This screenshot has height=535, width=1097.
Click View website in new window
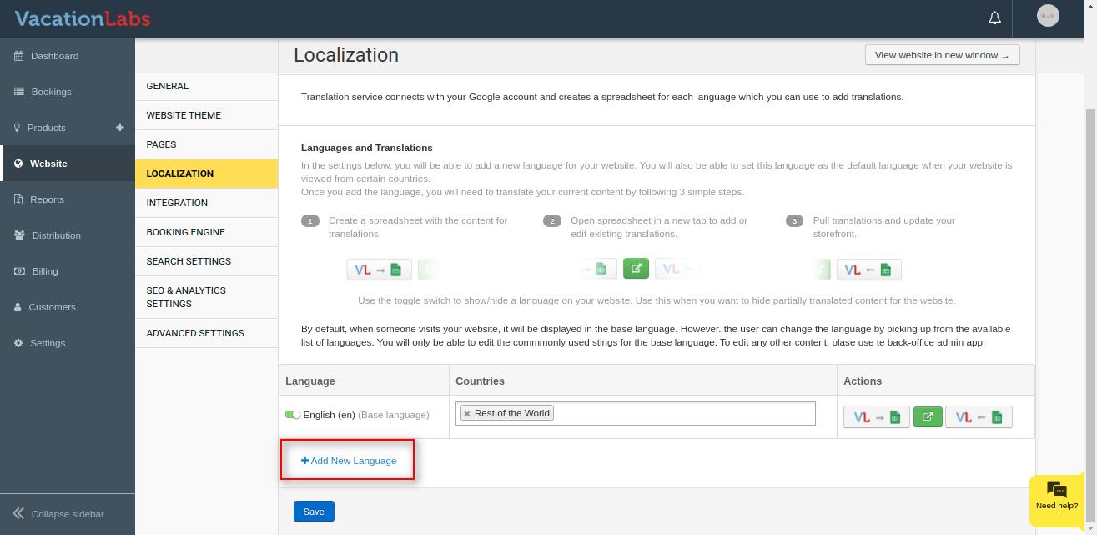pyautogui.click(x=942, y=55)
